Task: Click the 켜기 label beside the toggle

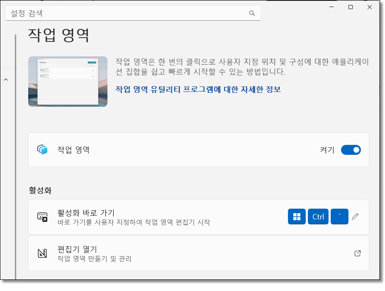Action: coord(327,150)
